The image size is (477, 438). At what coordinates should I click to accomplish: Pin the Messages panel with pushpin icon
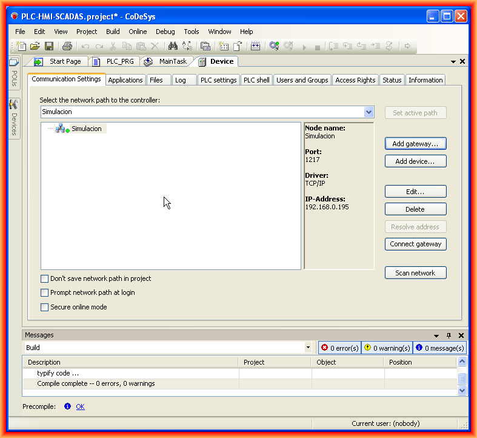click(449, 335)
